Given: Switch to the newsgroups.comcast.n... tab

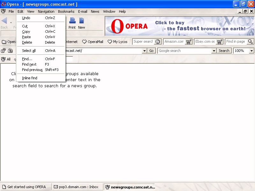Looking at the screenshot, I should coord(129,187).
